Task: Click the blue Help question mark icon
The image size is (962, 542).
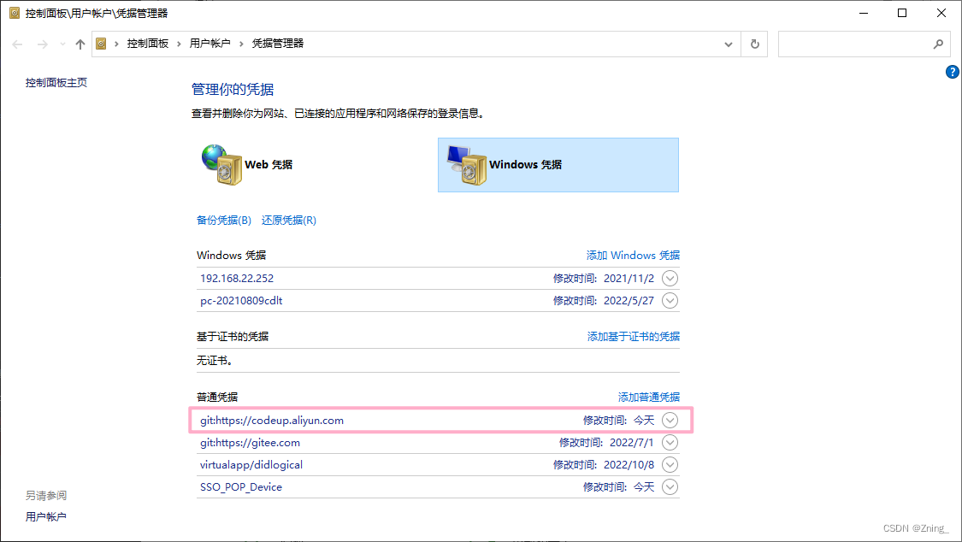Action: [x=952, y=72]
